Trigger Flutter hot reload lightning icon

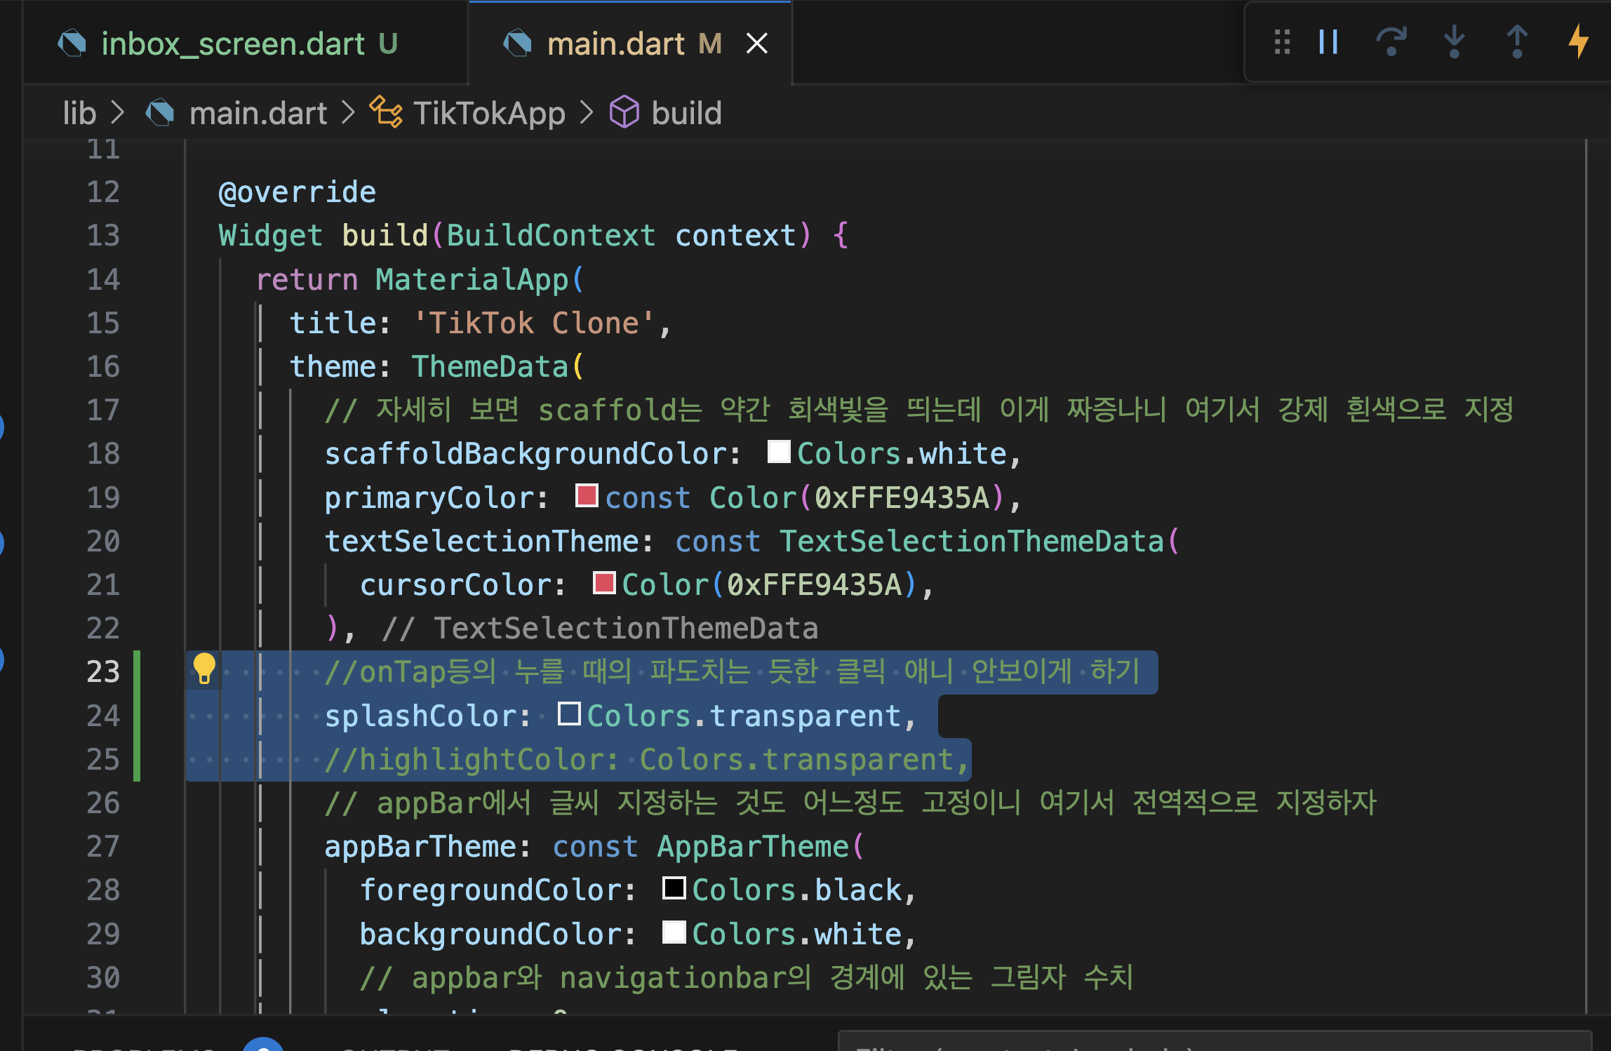1578,42
